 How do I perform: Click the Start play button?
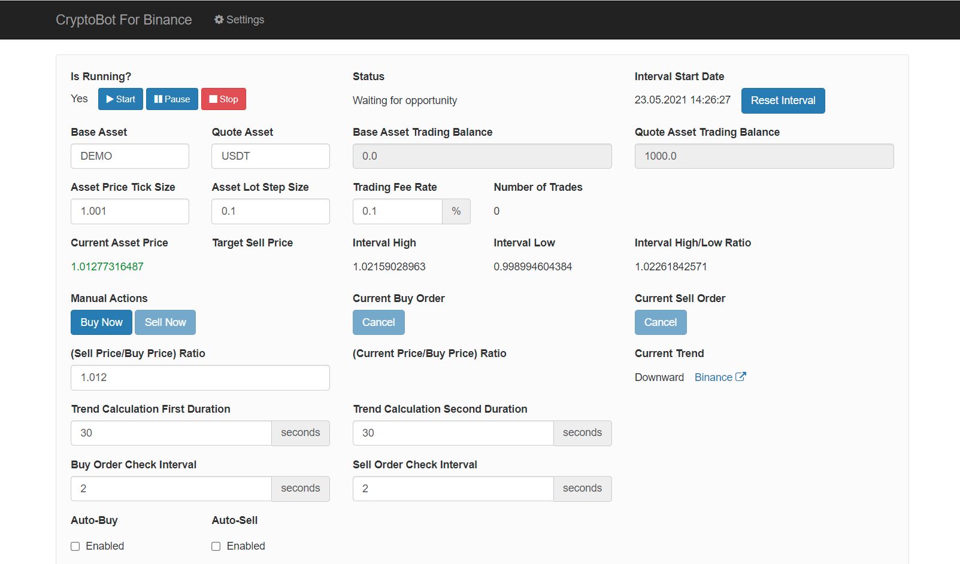pos(120,99)
